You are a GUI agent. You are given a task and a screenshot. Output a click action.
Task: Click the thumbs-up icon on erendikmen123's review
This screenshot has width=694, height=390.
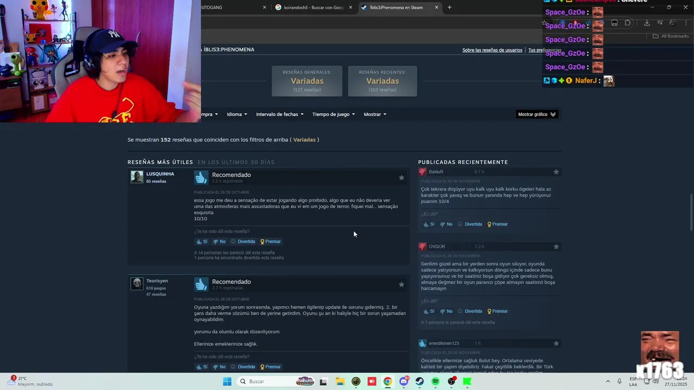pos(422,343)
